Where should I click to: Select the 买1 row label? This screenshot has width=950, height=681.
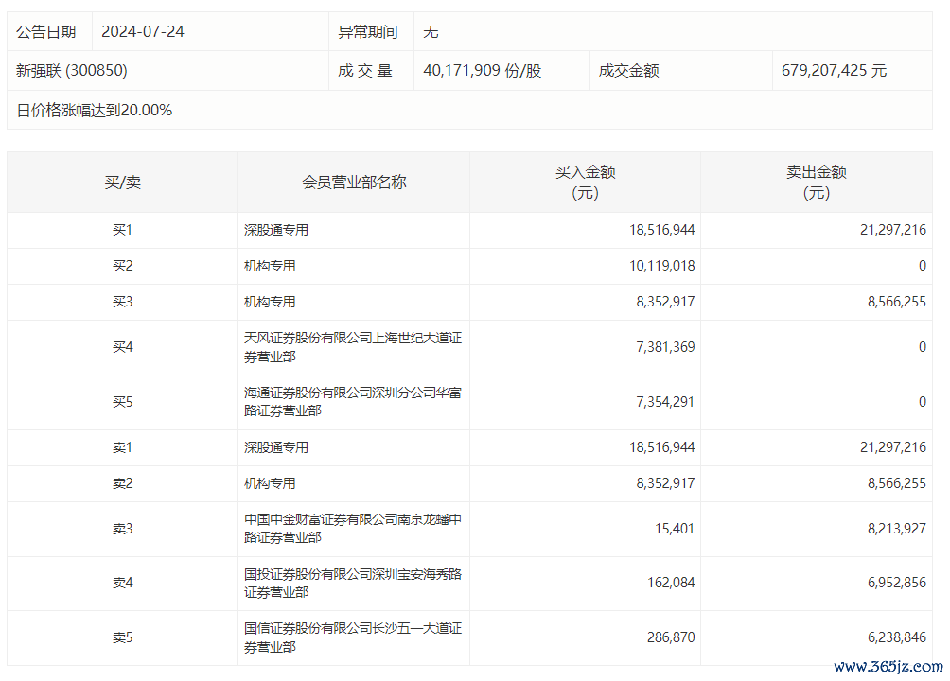(x=122, y=230)
